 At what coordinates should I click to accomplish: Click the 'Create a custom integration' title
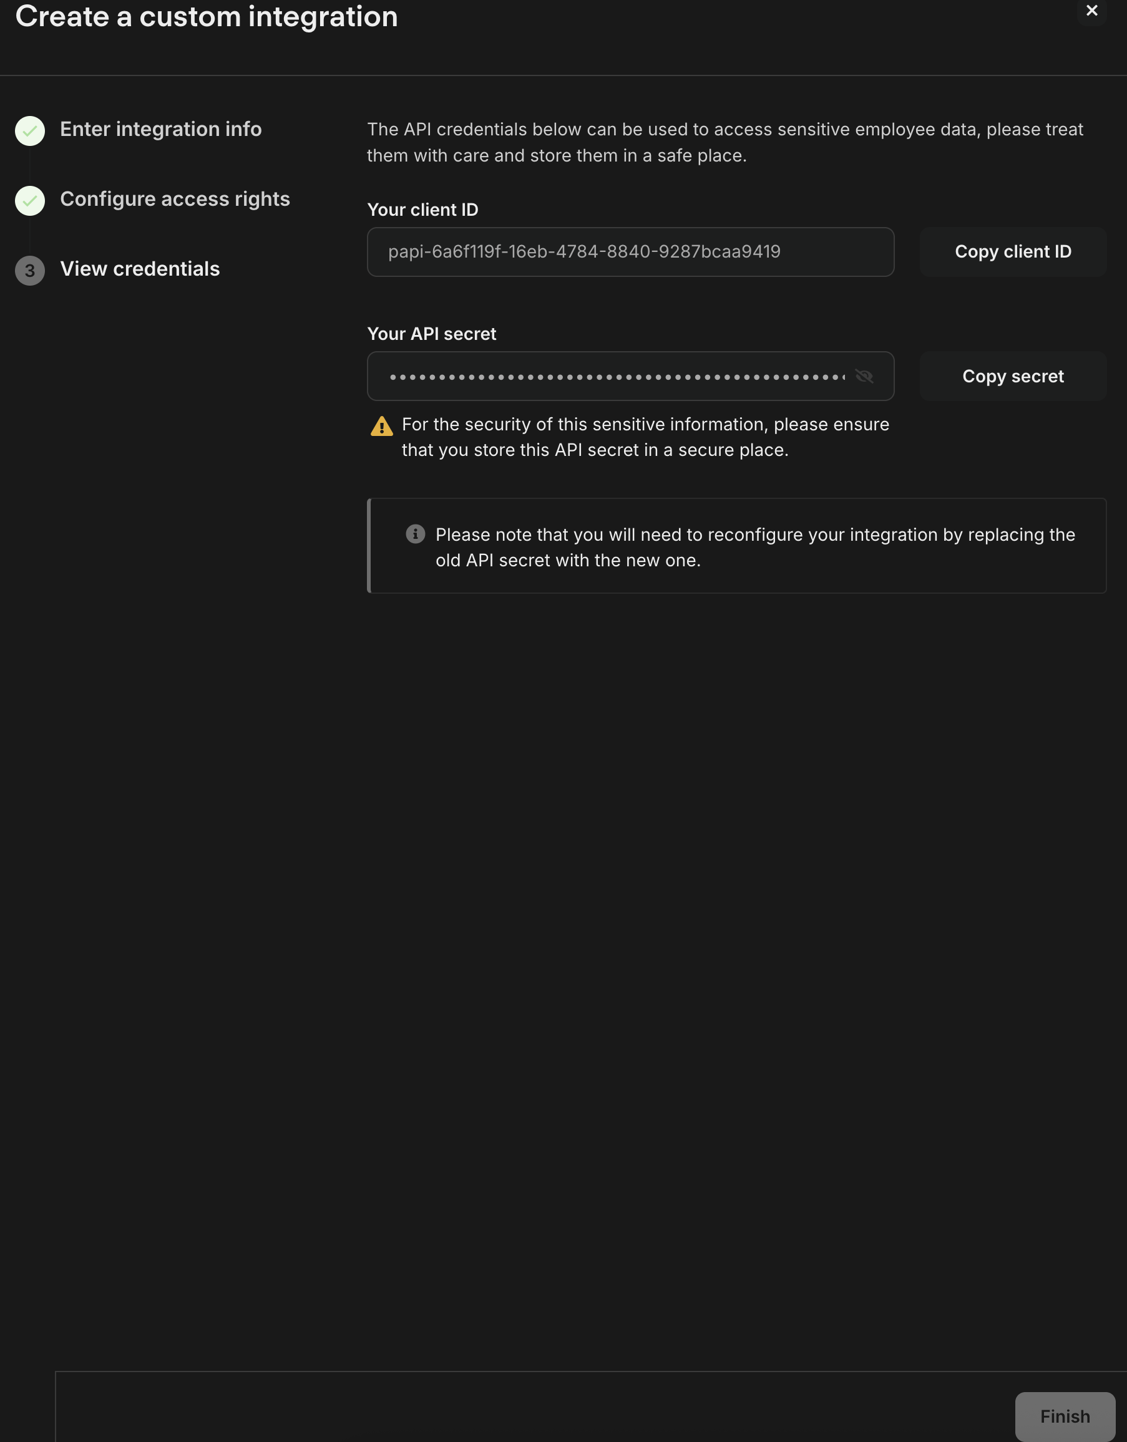tap(206, 17)
